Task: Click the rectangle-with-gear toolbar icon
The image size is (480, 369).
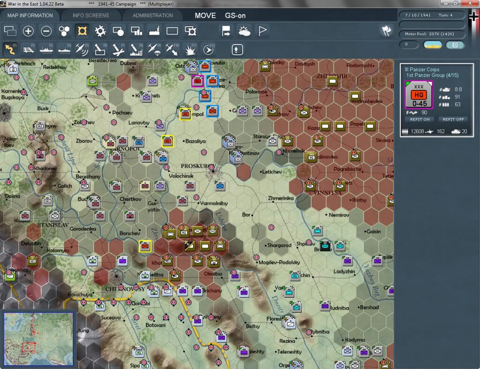Action: click(190, 31)
